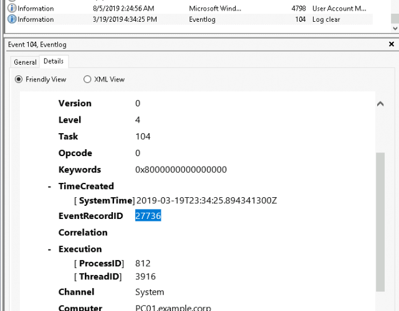Click the Event 104, Eventlog pane title

[x=37, y=44]
